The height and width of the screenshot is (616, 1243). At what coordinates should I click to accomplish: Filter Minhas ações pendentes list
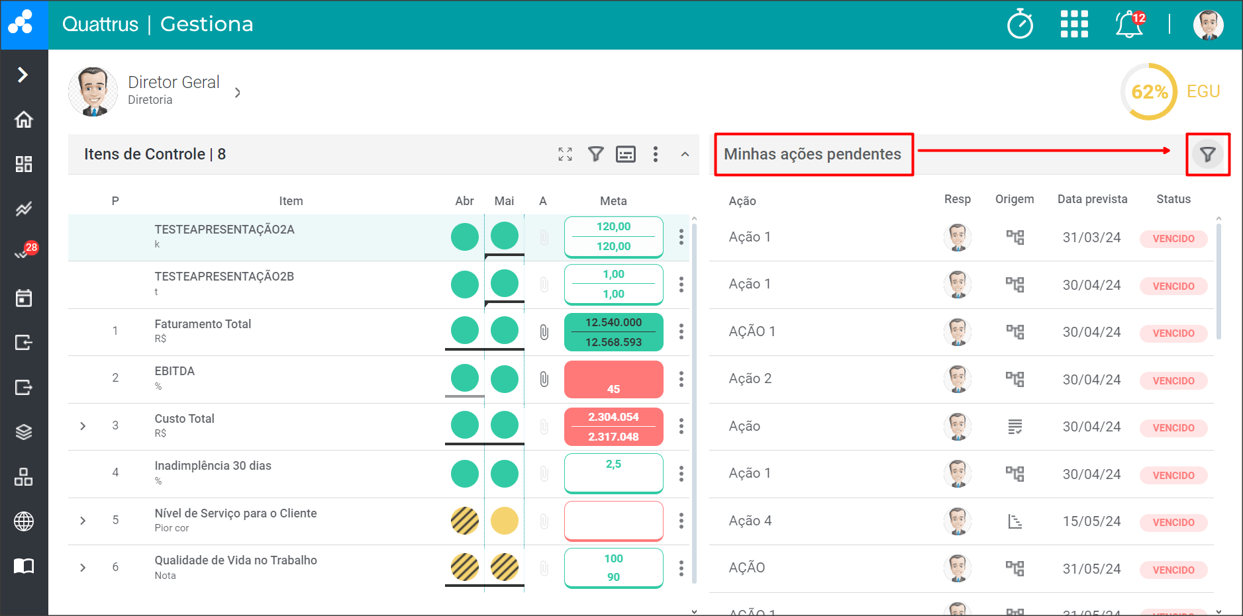click(1207, 155)
